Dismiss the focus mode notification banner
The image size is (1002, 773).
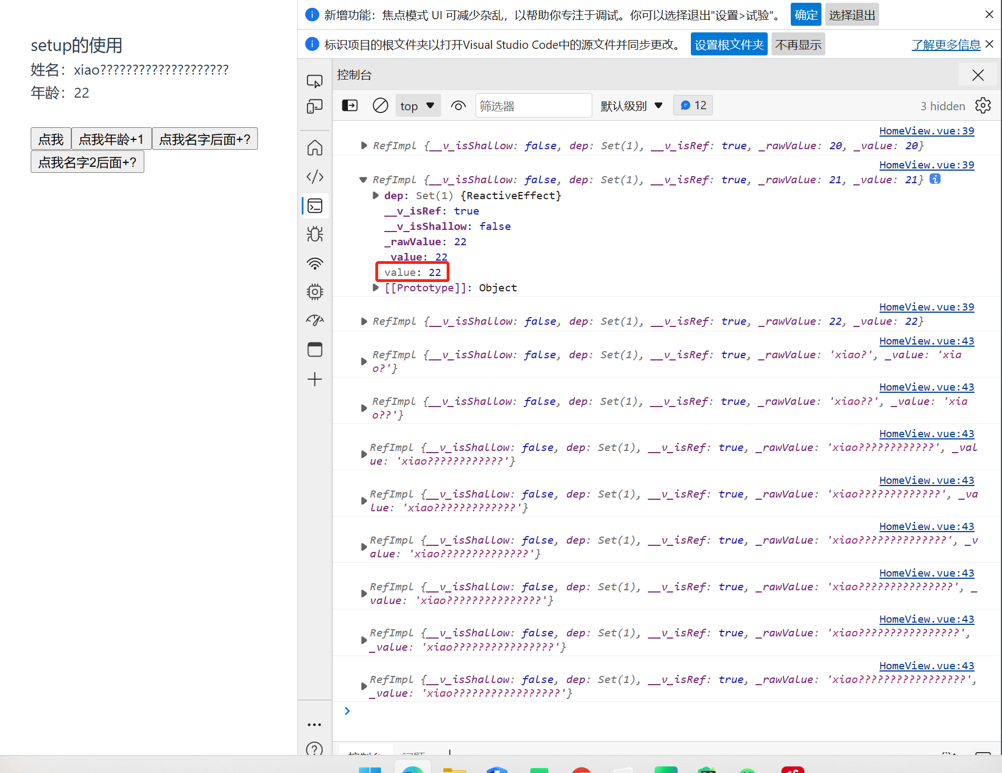989,14
